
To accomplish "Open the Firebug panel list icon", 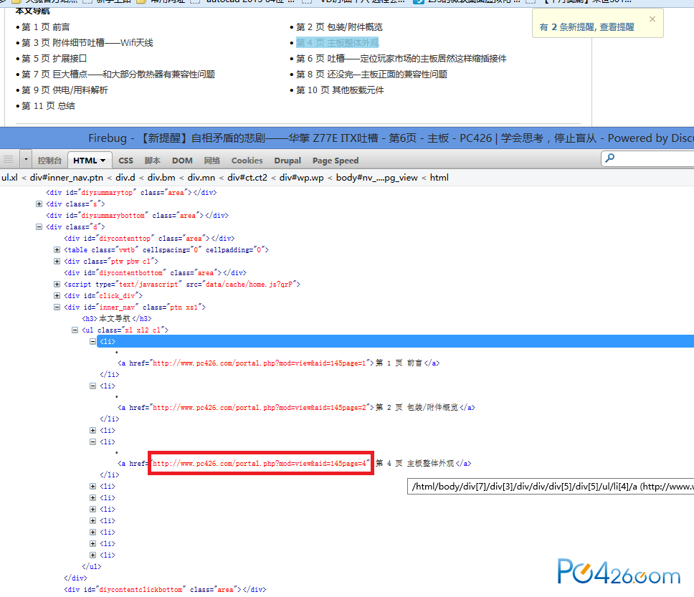I will 8,159.
